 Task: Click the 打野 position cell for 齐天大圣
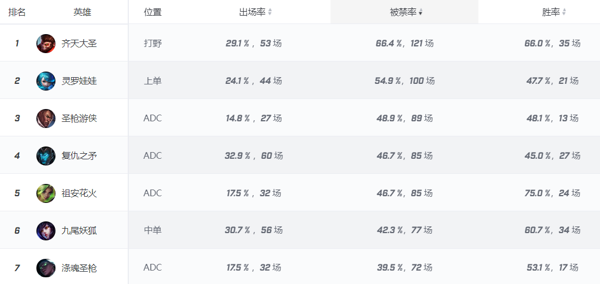click(x=152, y=43)
